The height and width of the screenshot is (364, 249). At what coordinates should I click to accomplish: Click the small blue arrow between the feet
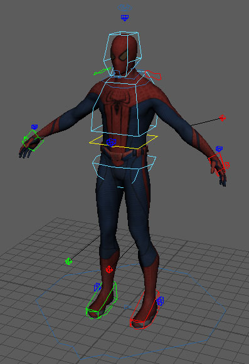tap(127, 307)
